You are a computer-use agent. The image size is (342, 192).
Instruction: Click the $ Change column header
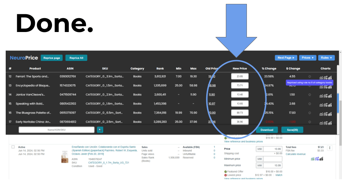(x=293, y=68)
